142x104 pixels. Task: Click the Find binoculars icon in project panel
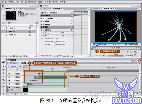point(14,56)
